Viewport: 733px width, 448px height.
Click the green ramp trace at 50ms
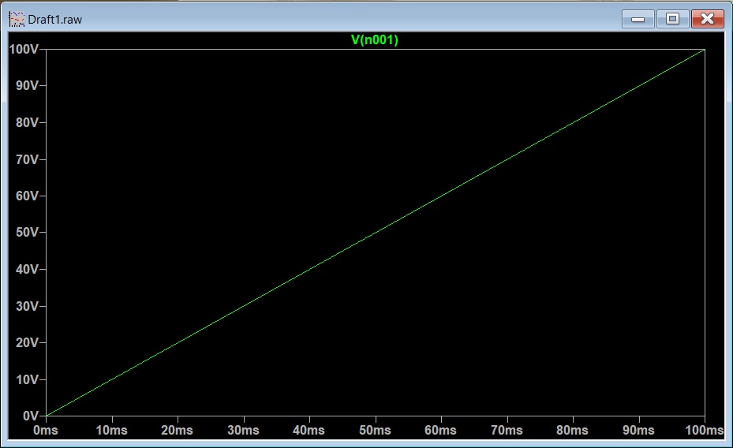click(x=376, y=232)
